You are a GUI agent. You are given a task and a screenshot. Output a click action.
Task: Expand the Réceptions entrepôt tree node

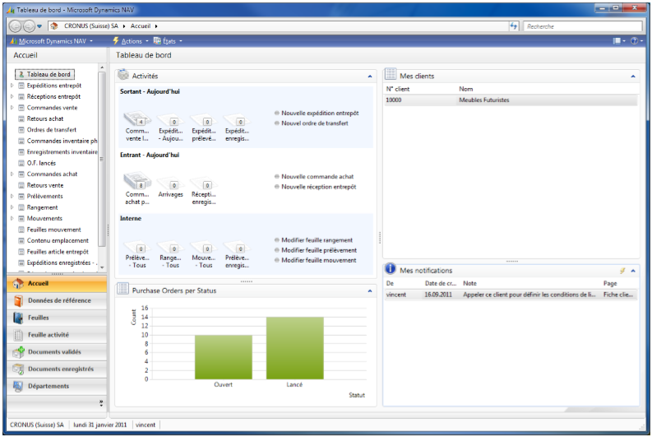(x=12, y=96)
